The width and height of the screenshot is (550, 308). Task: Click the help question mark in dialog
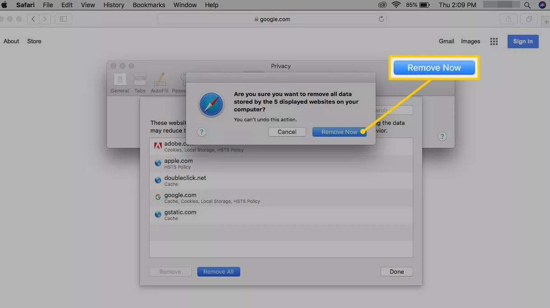(202, 132)
